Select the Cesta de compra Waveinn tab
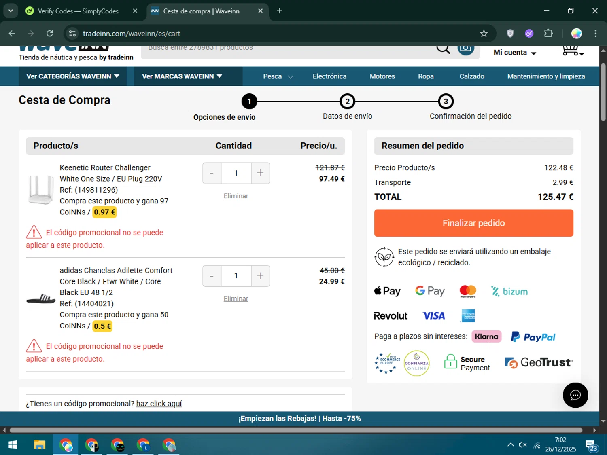 [202, 11]
